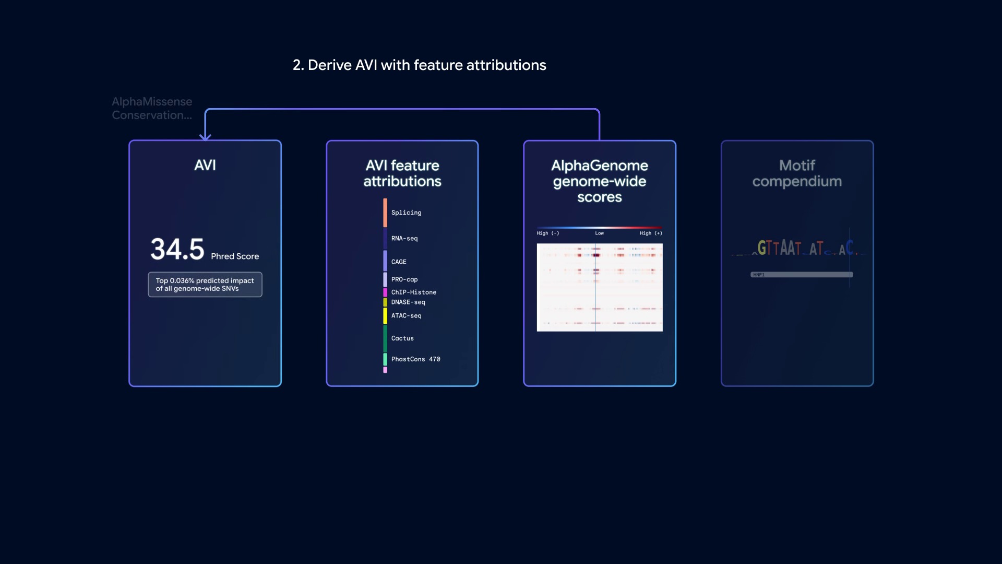
Task: Click the 'High (+)' scale label
Action: point(651,233)
